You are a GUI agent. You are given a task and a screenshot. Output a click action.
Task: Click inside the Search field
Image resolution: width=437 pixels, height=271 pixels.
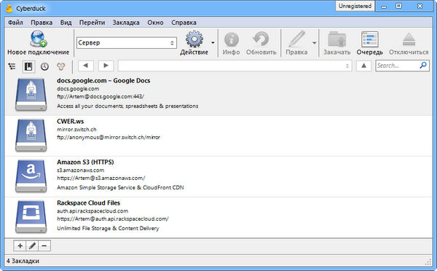tap(398, 66)
